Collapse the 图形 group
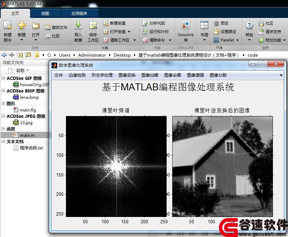The height and width of the screenshot is (237, 288). 3,103
